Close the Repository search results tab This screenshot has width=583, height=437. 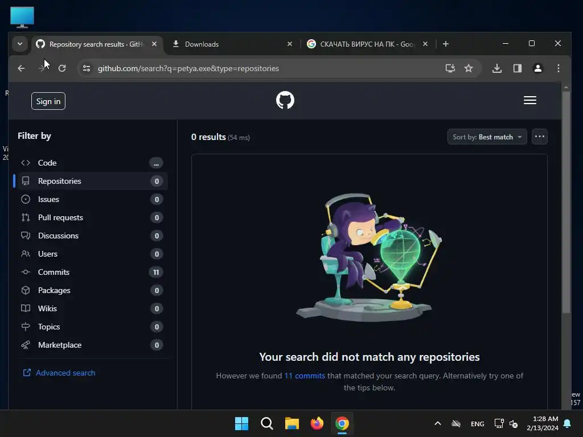coord(154,44)
